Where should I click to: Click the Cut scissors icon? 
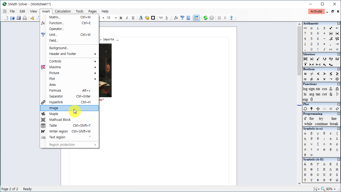[32, 18]
